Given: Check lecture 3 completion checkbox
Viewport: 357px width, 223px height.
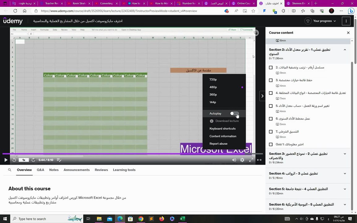Looking at the screenshot, I should coord(271,80).
